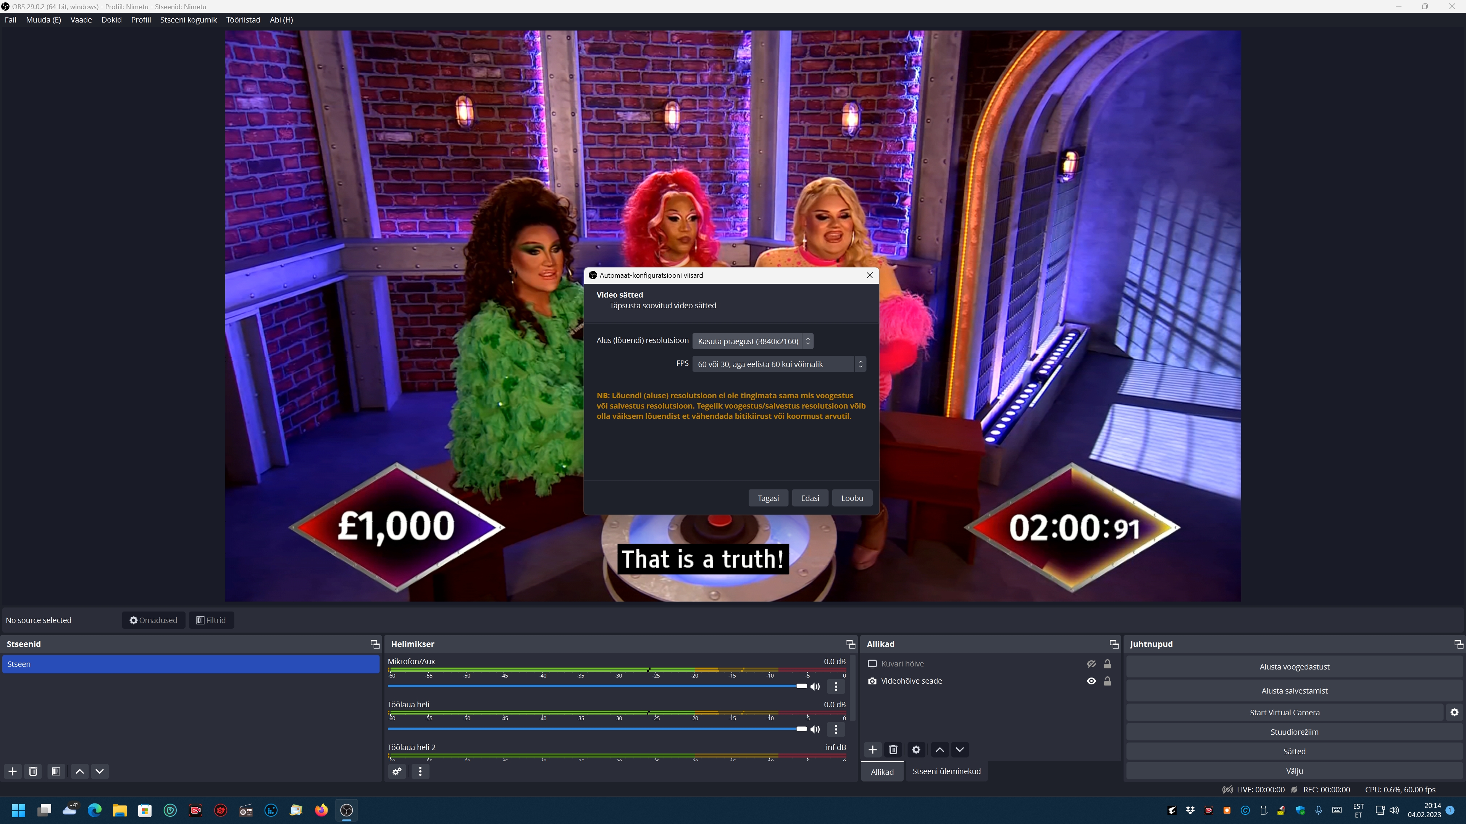Screen dimensions: 1466x824
Task: Click Alusta voogedastust button
Action: pyautogui.click(x=1293, y=666)
